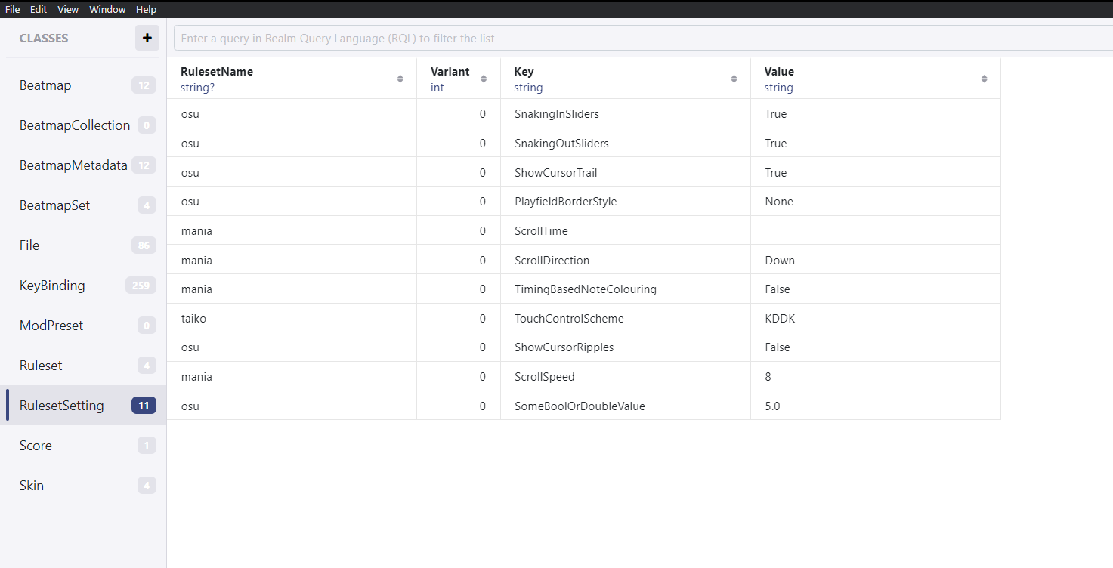This screenshot has width=1113, height=568.
Task: Select the RulesetSetting class in the sidebar
Action: [61, 405]
